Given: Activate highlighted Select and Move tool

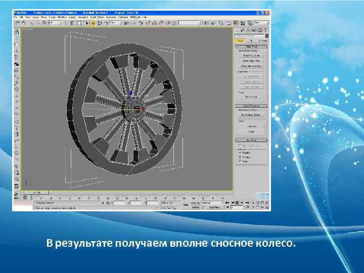Looking at the screenshot, I should click(x=93, y=23).
